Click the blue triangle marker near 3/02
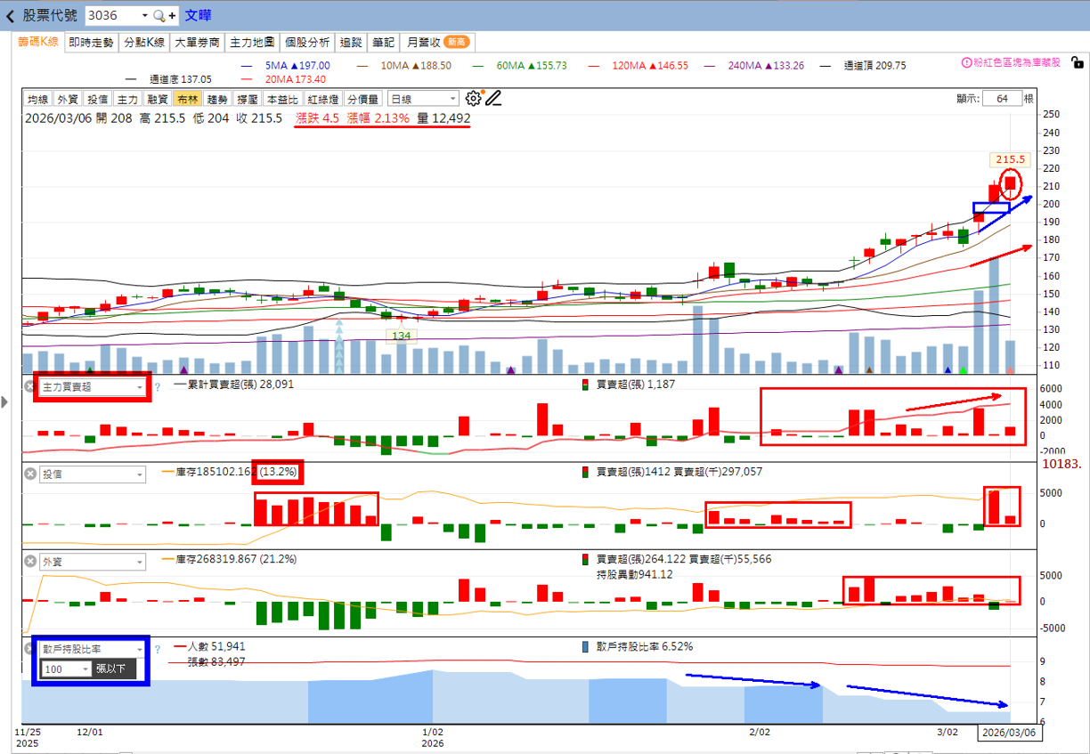1090x754 pixels. pyautogui.click(x=948, y=369)
